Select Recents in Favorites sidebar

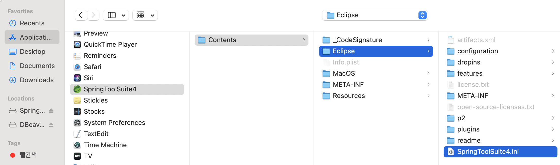pos(32,23)
